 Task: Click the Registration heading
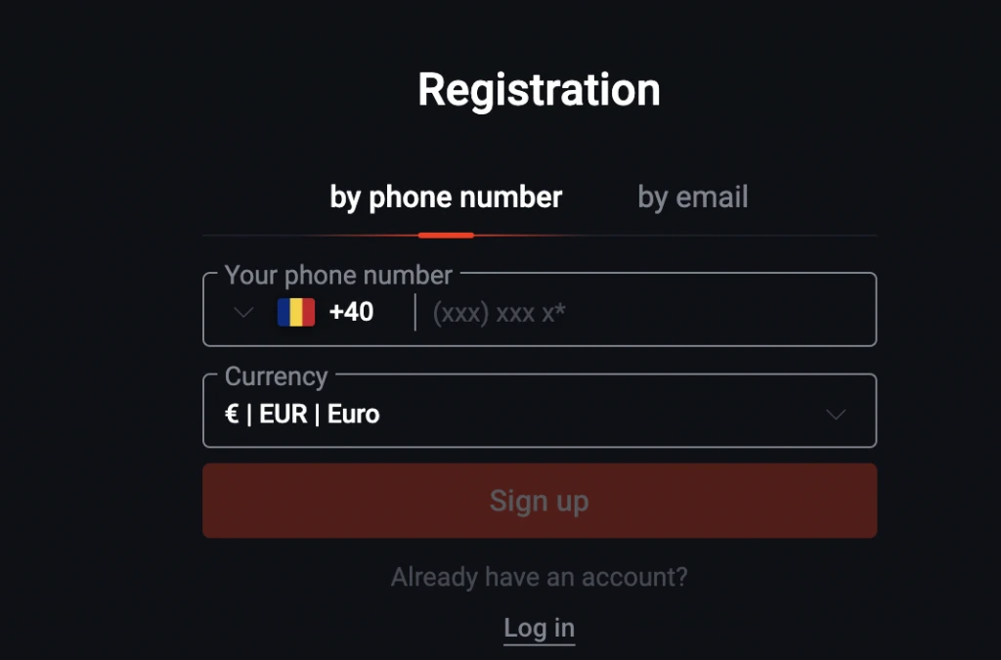click(x=539, y=90)
